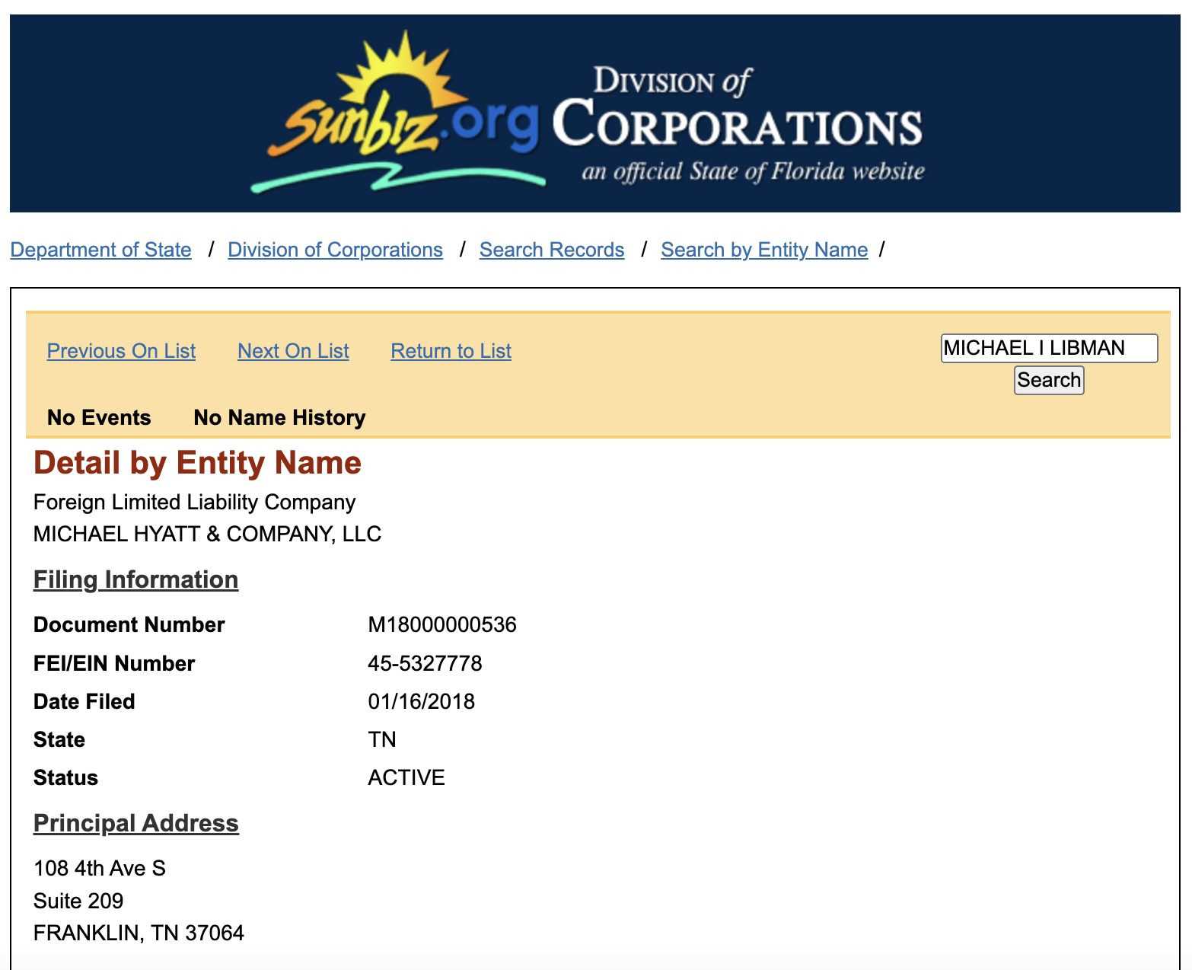Go to the Division of Corporations link

335,250
